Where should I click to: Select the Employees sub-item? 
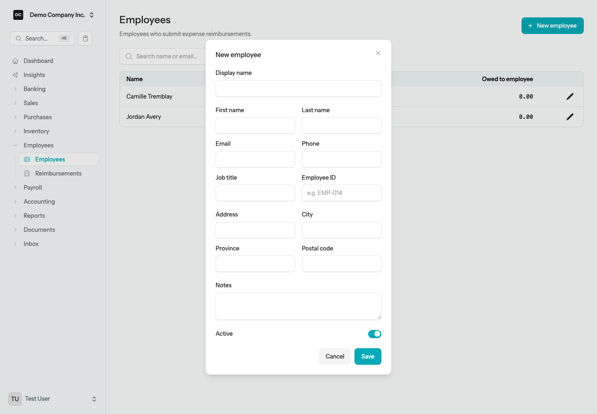pyautogui.click(x=58, y=159)
